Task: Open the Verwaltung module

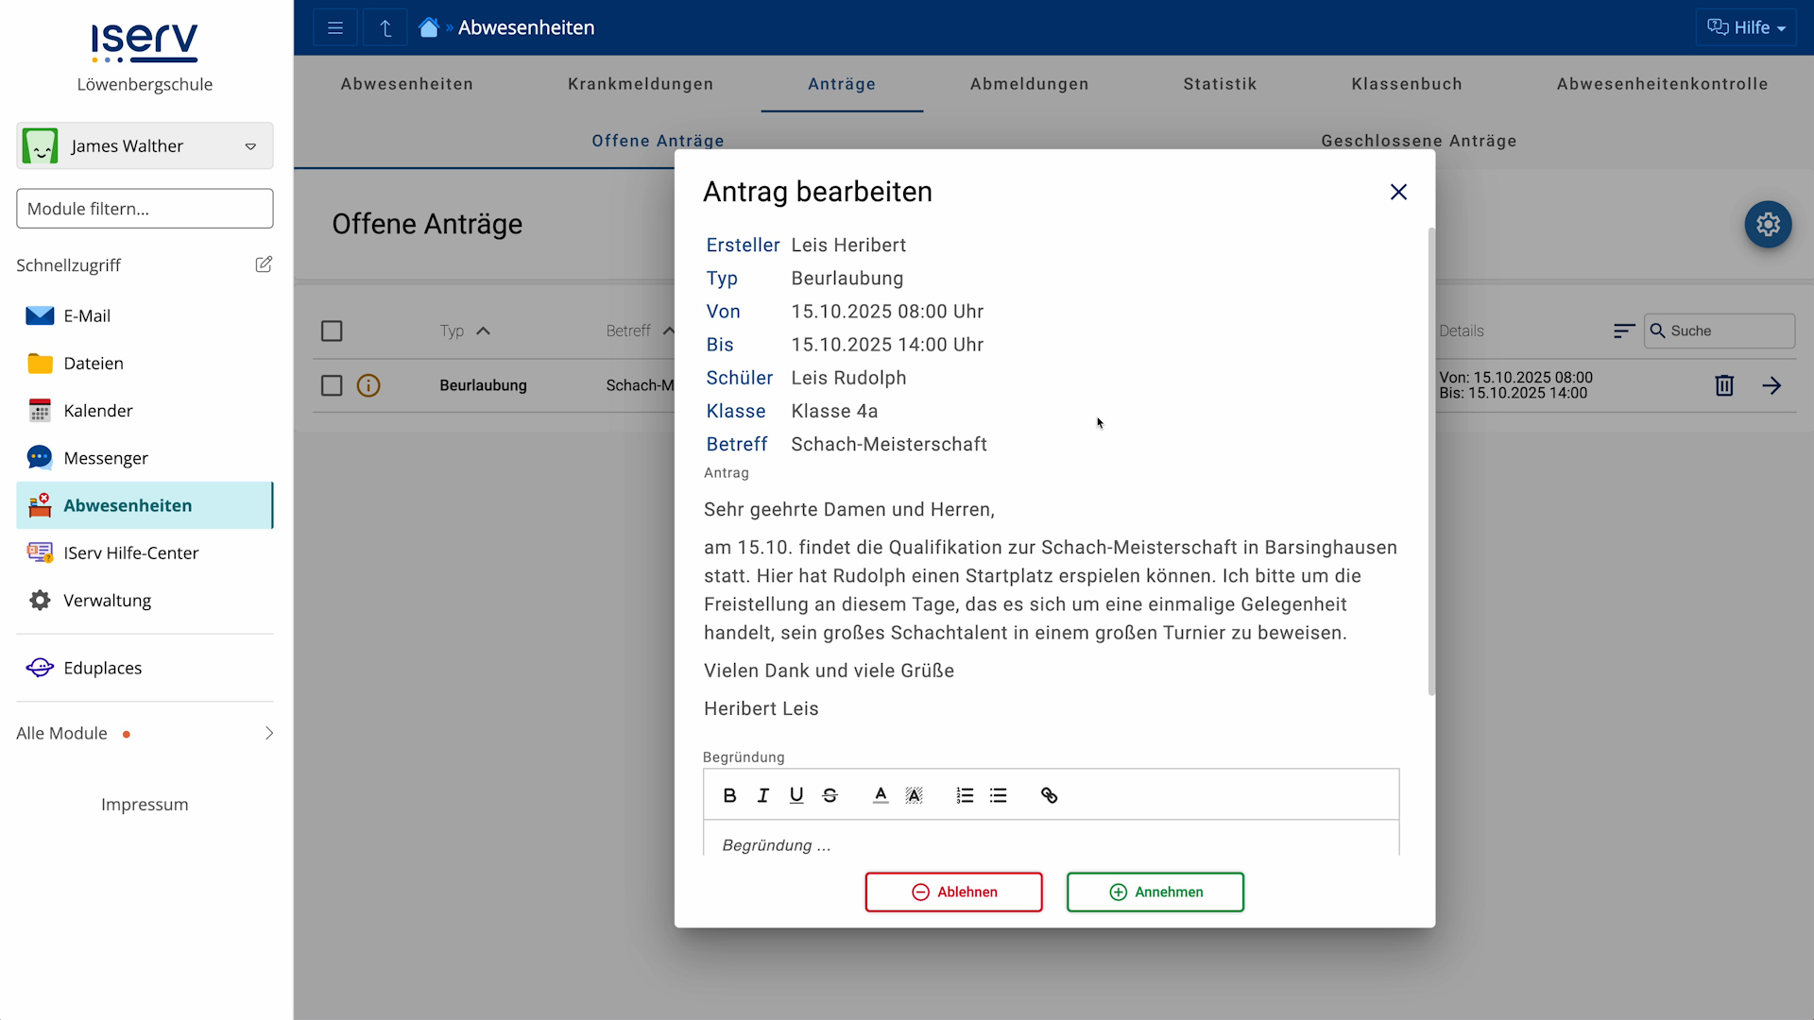Action: pyautogui.click(x=107, y=600)
